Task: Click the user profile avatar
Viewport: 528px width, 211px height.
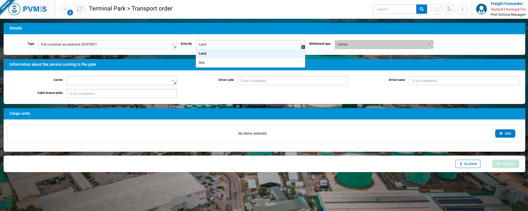Action: coord(481,9)
